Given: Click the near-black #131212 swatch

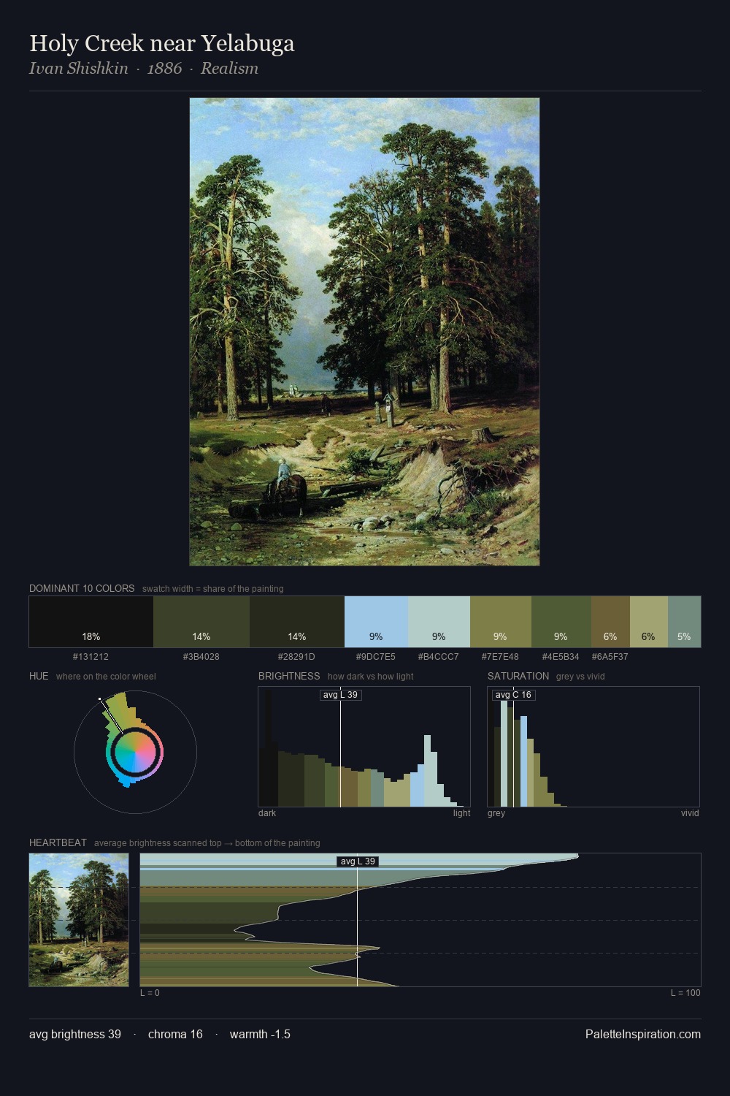Looking at the screenshot, I should point(91,622).
